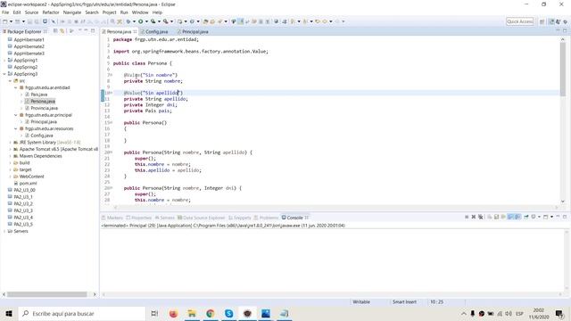
Task: Select the Data Source Explorer tab
Action: click(x=202, y=218)
